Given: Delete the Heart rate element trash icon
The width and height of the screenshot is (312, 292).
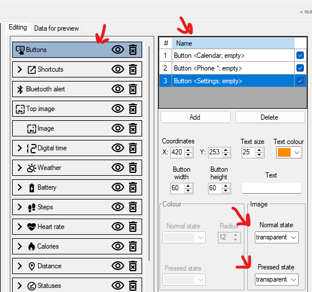Looking at the screenshot, I should pos(133,227).
